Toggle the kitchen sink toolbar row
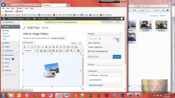The image size is (175, 98). (76, 47)
